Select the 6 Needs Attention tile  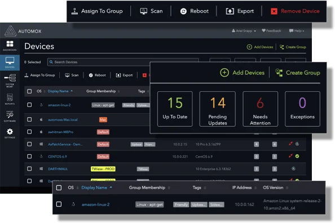[260, 109]
